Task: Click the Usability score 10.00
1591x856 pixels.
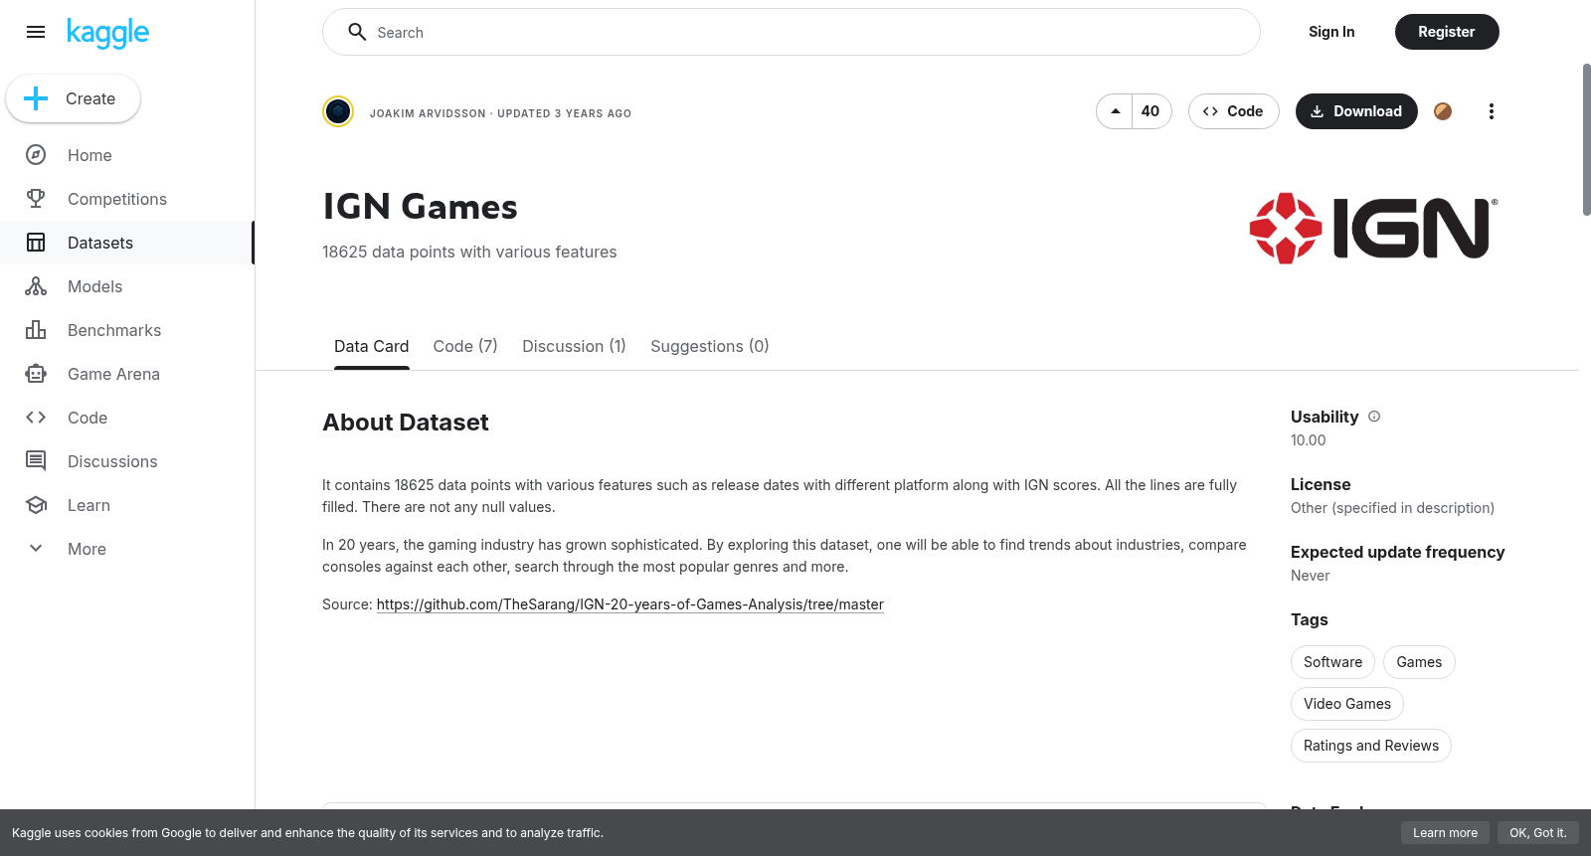Action: tap(1309, 440)
